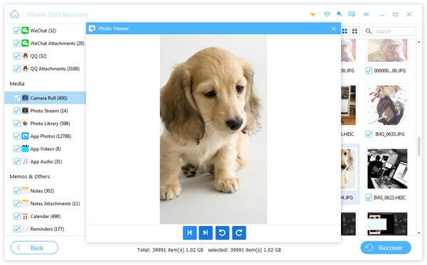Toggle the App Audio checkbox

[17, 161]
